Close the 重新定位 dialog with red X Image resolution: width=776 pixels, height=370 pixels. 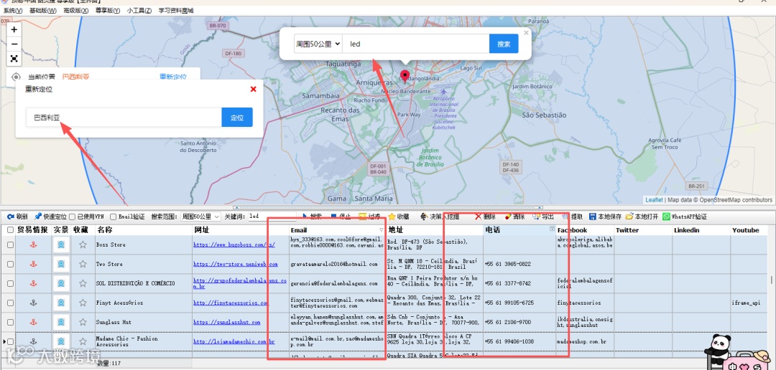[254, 90]
